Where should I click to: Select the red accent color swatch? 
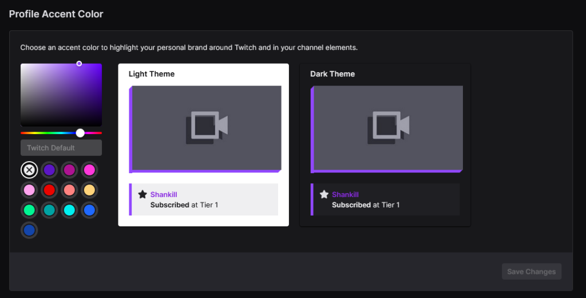[50, 190]
